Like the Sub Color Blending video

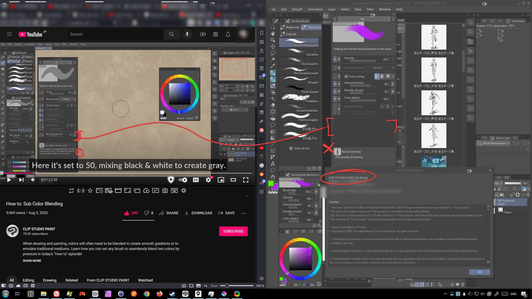(131, 213)
